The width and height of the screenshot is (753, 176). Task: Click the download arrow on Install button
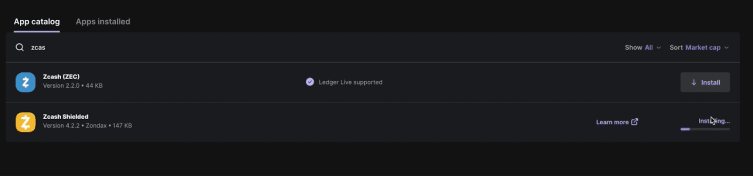click(694, 82)
